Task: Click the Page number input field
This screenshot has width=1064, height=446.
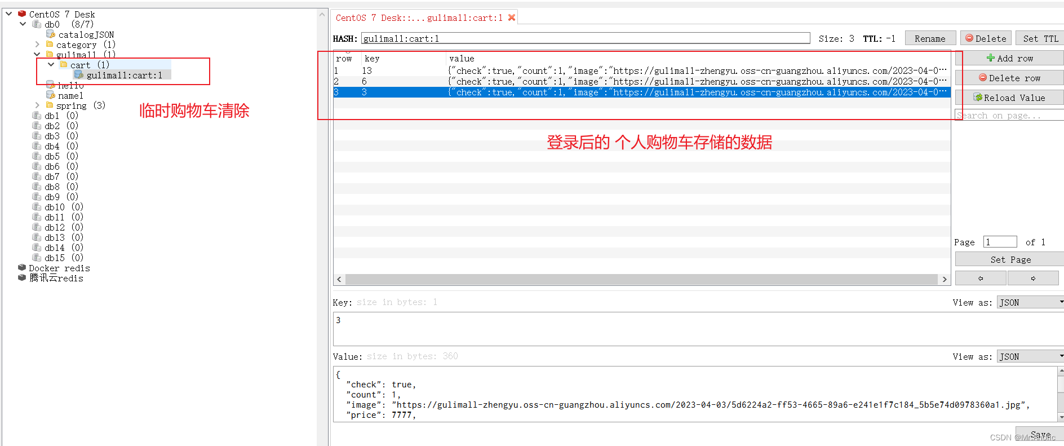Action: [x=1000, y=242]
